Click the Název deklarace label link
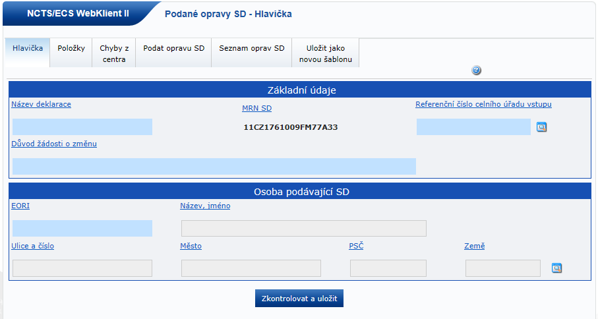 41,104
